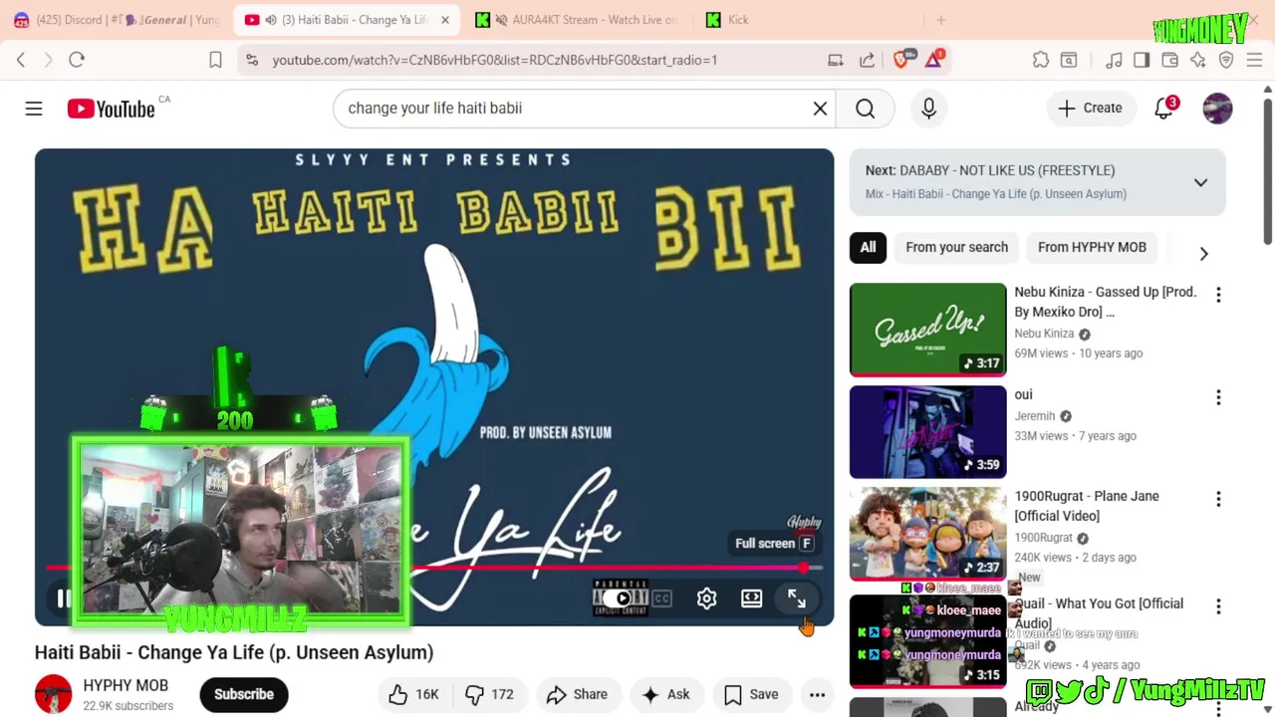Open the HYPHY MOB channel name
This screenshot has height=717, width=1275.
[126, 685]
